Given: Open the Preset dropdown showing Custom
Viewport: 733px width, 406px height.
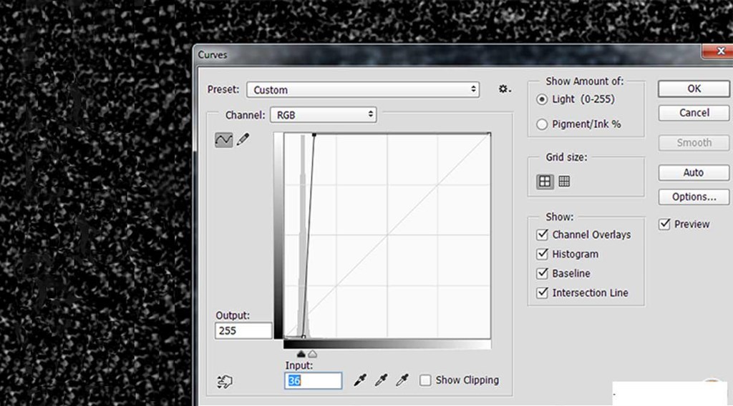Looking at the screenshot, I should (x=363, y=89).
